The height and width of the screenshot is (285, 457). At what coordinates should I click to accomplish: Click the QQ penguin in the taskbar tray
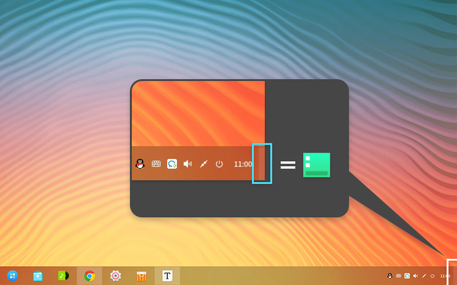(x=390, y=276)
